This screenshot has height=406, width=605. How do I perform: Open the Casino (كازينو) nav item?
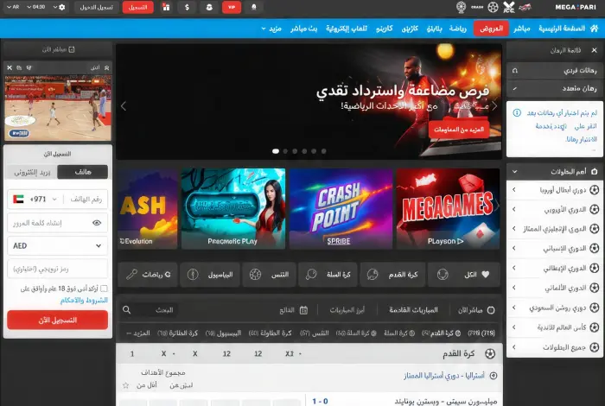click(x=385, y=29)
